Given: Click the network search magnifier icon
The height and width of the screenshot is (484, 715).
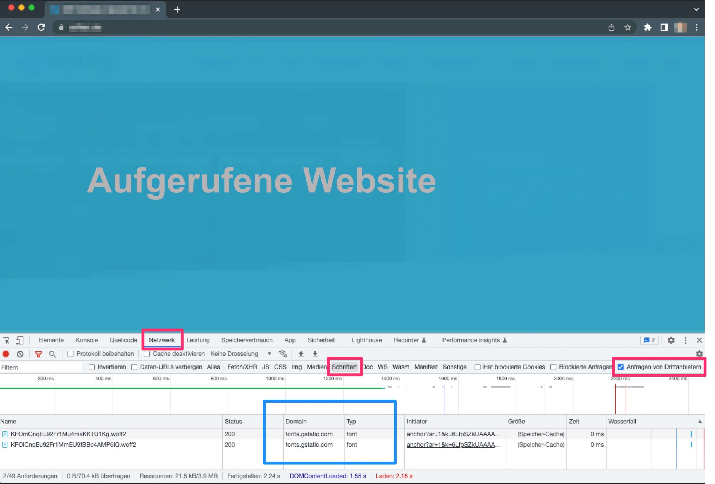Looking at the screenshot, I should (53, 354).
